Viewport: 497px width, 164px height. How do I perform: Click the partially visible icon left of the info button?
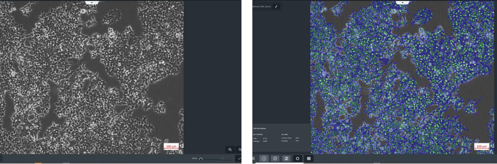(x=254, y=158)
